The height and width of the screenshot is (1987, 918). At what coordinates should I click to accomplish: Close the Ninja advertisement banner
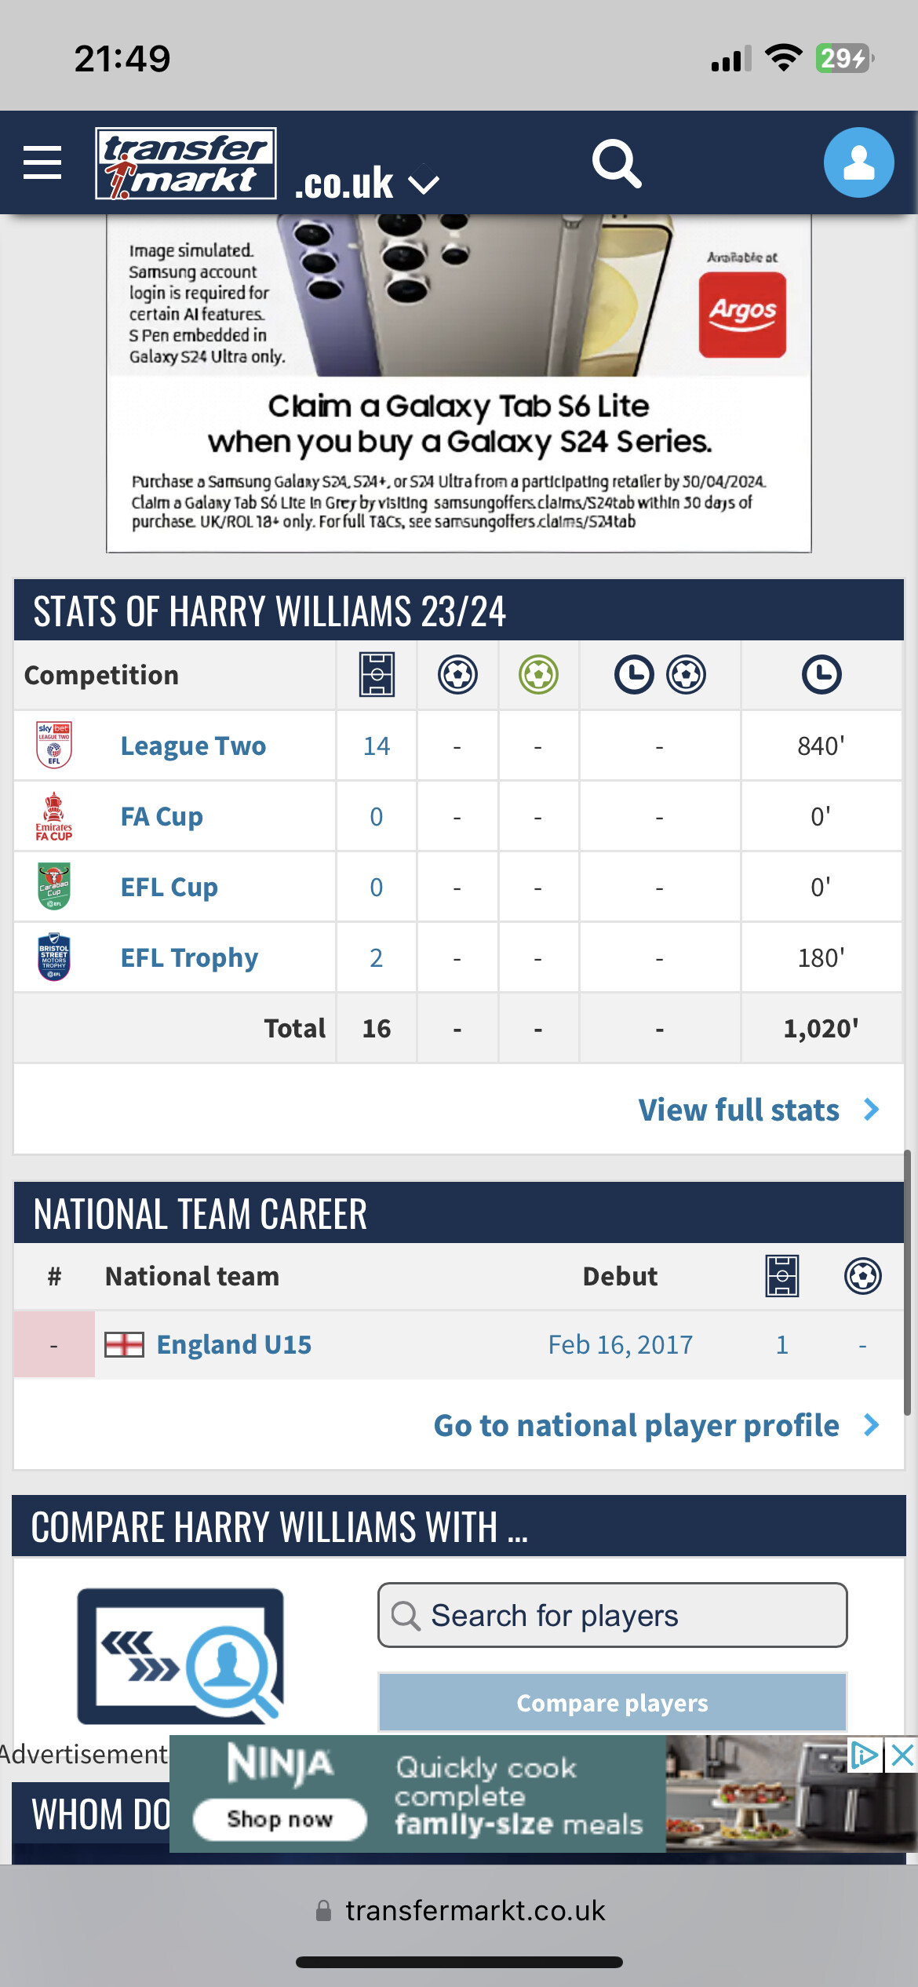(x=902, y=1755)
